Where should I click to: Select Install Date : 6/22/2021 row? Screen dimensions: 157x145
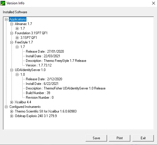pos(42,84)
